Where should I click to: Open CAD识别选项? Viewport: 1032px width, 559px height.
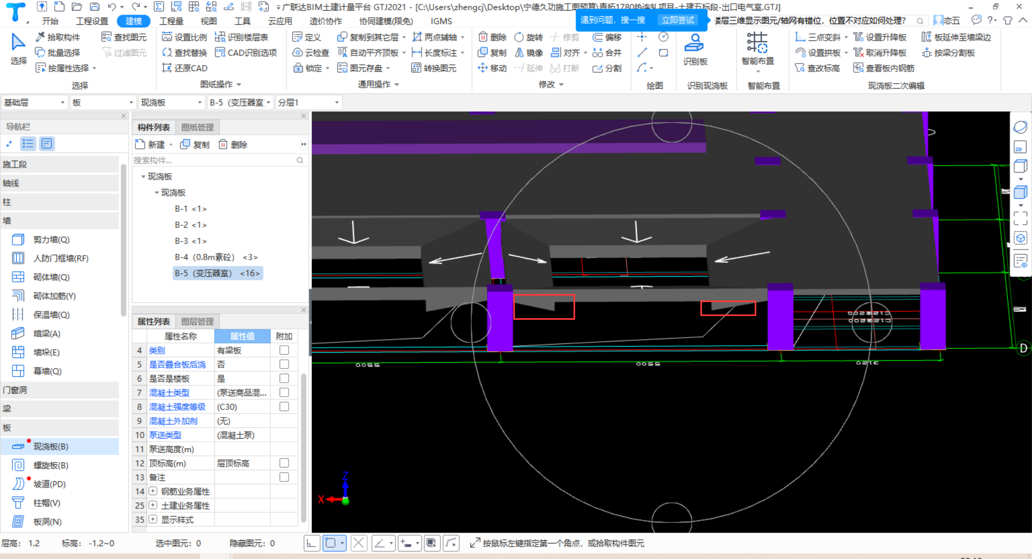pyautogui.click(x=246, y=53)
